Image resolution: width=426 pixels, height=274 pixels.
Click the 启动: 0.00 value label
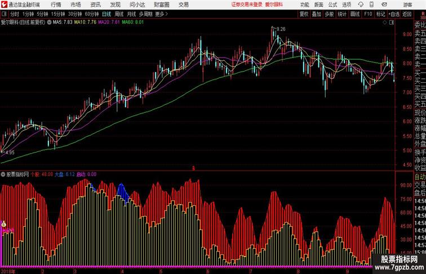86,174
